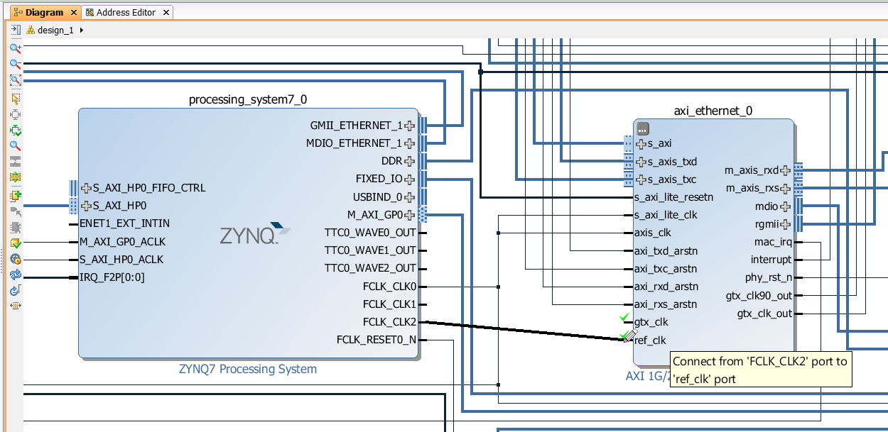This screenshot has width=888, height=432.
Task: Click the Validate Design icon
Action: tap(15, 243)
